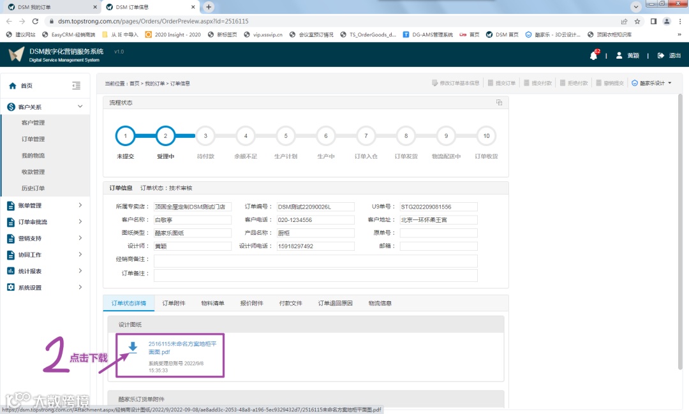Click the copy icon in 流程状态 panel header
The height and width of the screenshot is (414, 689).
(x=499, y=103)
